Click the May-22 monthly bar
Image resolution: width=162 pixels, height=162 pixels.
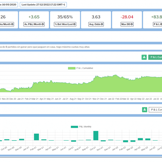click(148, 139)
